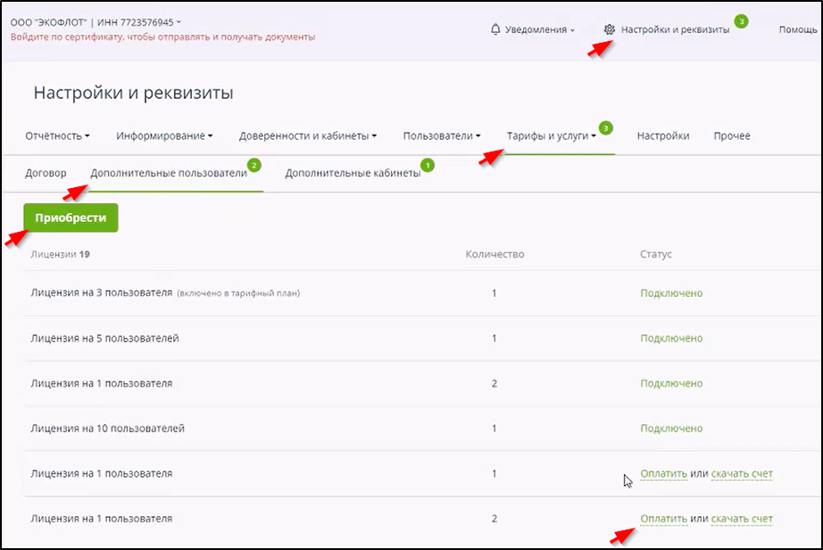The image size is (823, 550).
Task: Switch to the Договор tab
Action: [46, 173]
